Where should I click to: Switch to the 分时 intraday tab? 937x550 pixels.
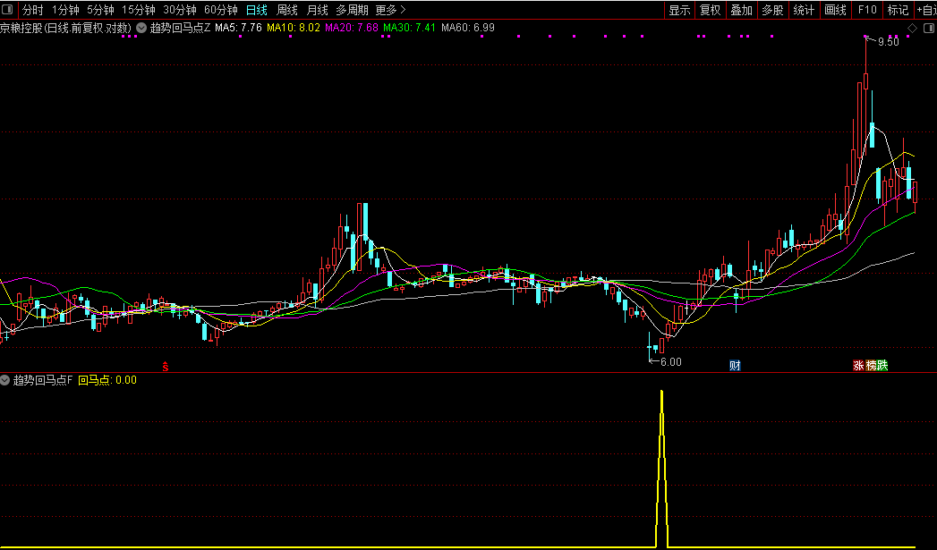click(x=32, y=11)
